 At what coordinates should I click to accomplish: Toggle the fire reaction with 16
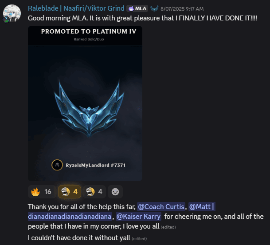tap(42, 192)
